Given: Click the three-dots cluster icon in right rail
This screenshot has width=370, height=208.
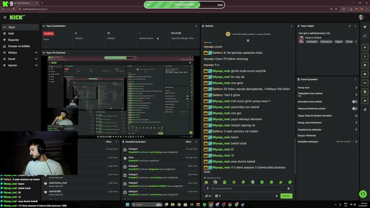Looking at the screenshot, I should tap(365, 110).
